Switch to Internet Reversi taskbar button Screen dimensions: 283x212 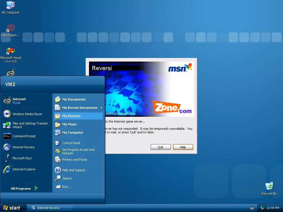pyautogui.click(x=51, y=208)
